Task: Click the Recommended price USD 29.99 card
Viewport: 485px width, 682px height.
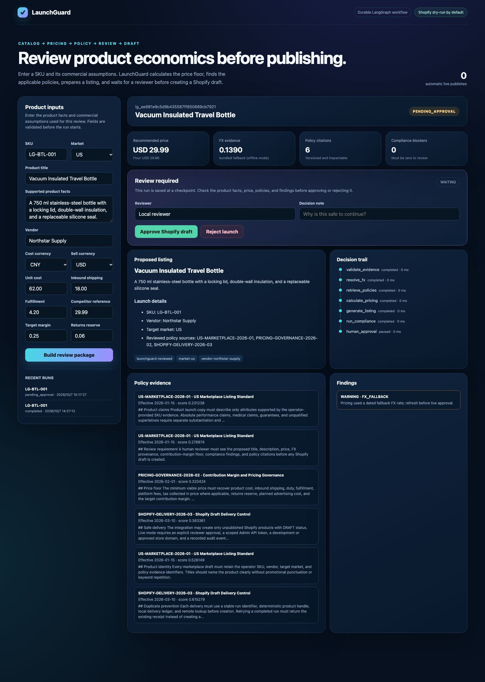Action: coord(168,149)
